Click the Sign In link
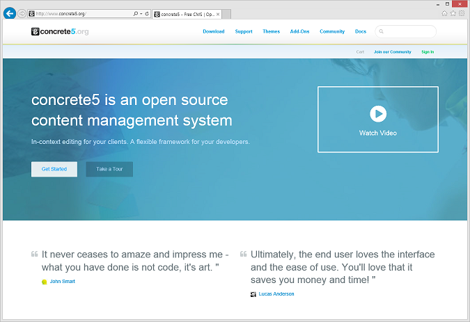 pos(428,51)
